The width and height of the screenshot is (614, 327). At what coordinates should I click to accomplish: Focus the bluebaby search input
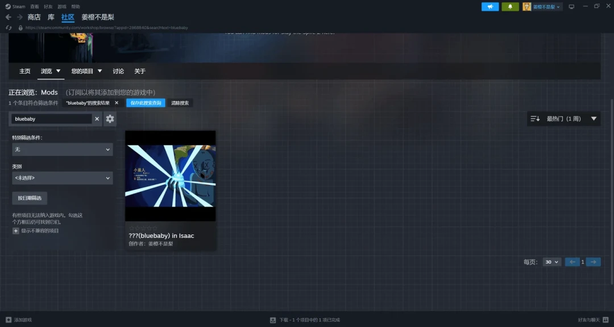click(52, 119)
